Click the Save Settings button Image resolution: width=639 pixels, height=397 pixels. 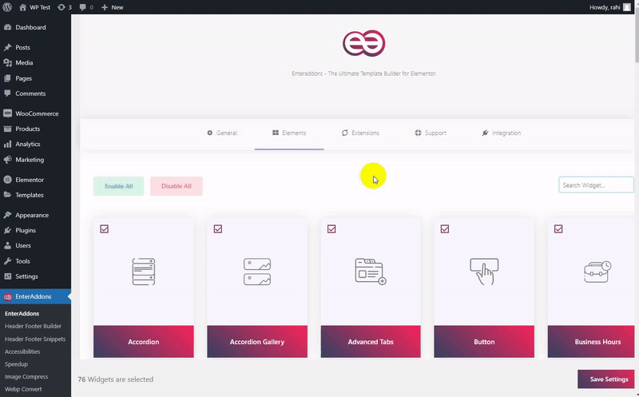pos(608,379)
